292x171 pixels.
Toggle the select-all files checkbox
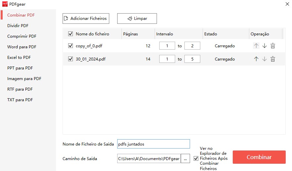71,34
